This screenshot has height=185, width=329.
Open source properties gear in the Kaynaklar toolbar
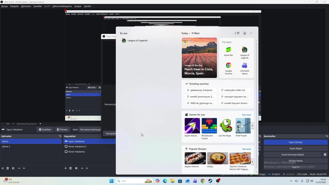76,168
